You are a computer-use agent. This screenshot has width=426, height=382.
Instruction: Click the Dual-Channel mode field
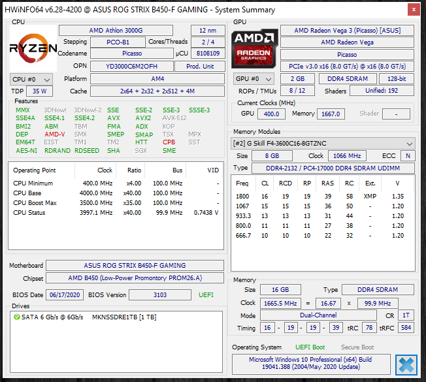318,315
